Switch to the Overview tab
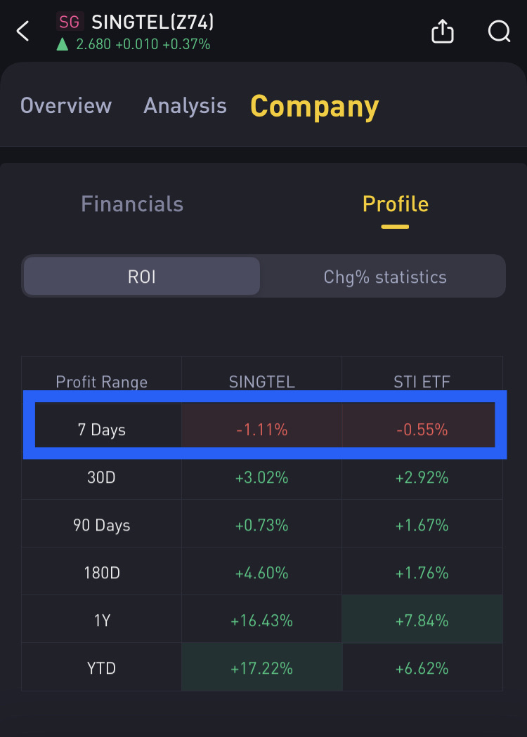527x737 pixels. (x=66, y=105)
